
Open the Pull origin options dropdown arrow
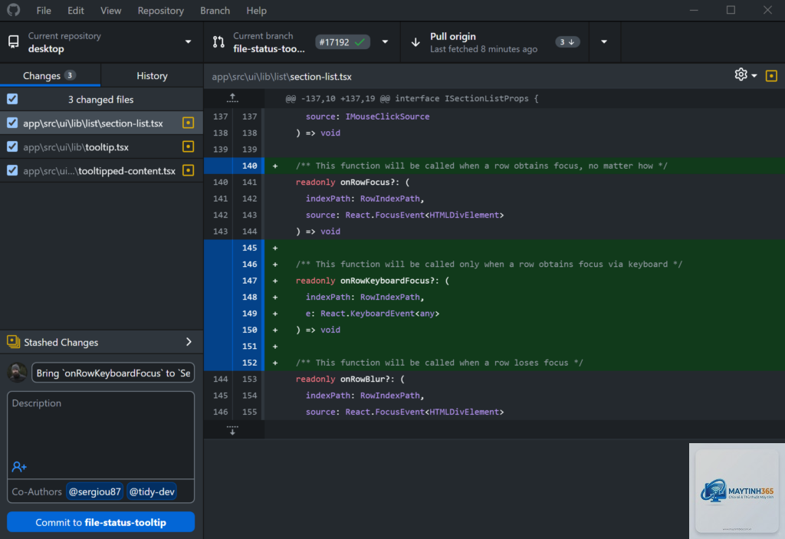[x=604, y=42]
